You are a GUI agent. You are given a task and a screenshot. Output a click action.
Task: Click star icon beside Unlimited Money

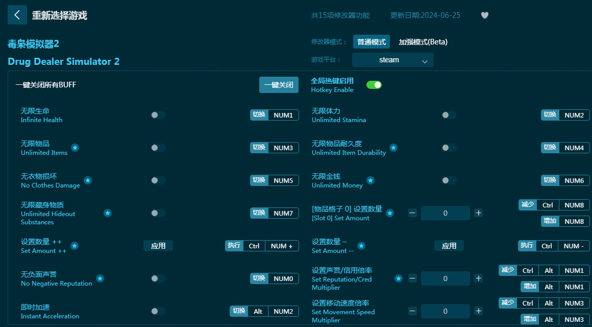(x=371, y=180)
